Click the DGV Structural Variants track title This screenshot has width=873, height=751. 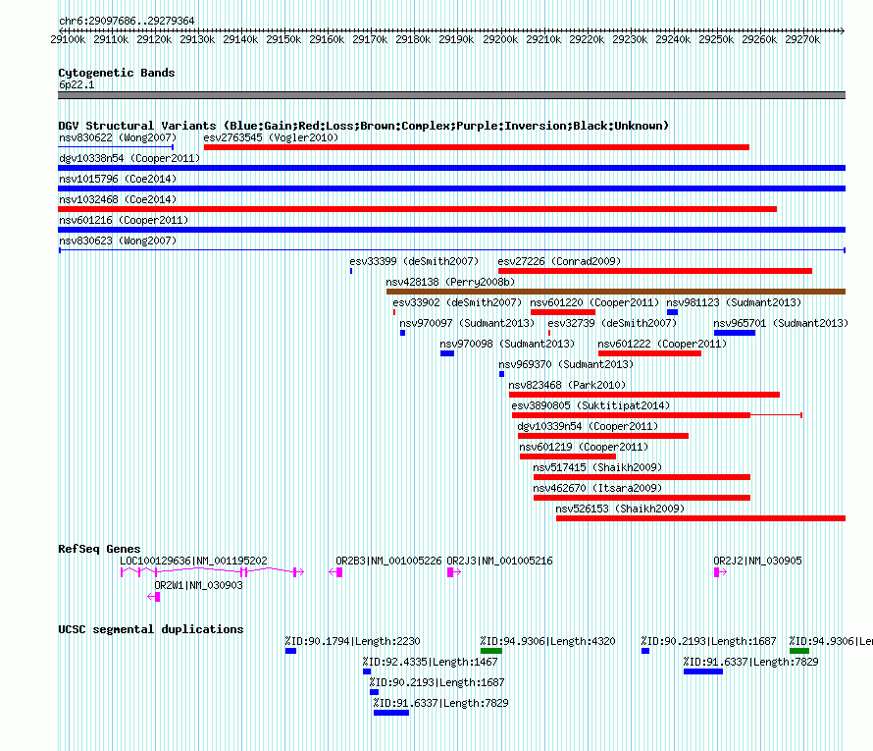pyautogui.click(x=363, y=126)
